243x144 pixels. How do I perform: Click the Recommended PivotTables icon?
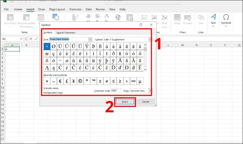point(26,18)
